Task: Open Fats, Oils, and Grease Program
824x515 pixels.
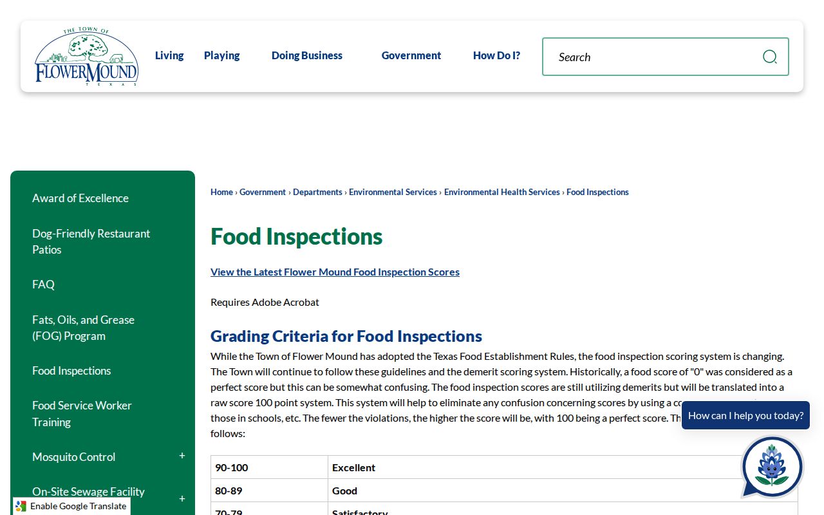Action: (83, 328)
